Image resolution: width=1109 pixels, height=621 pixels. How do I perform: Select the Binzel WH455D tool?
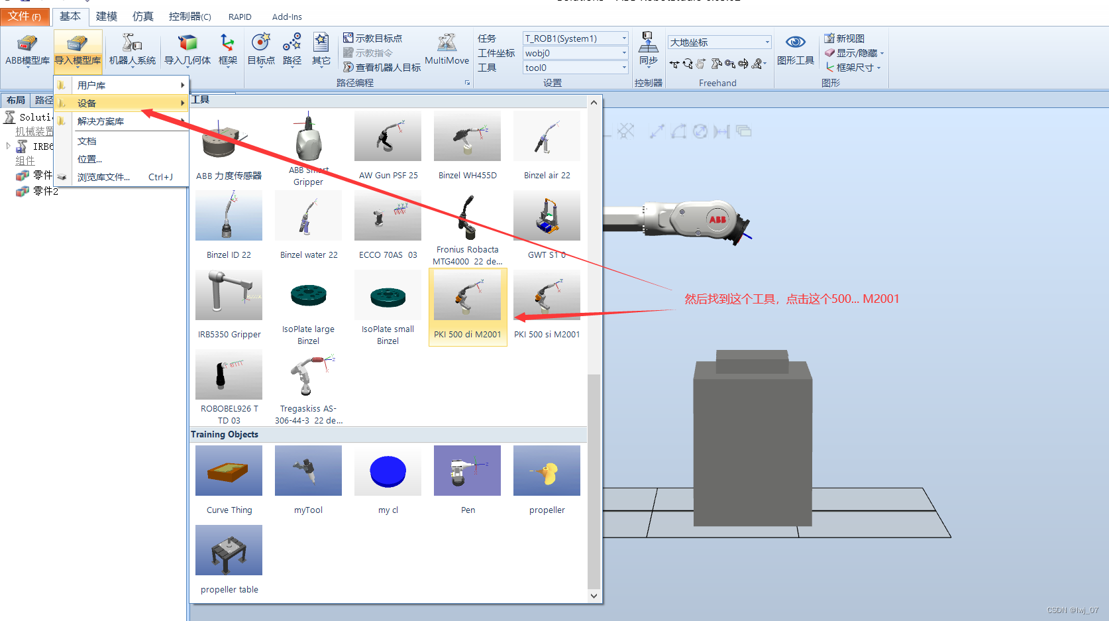point(468,146)
